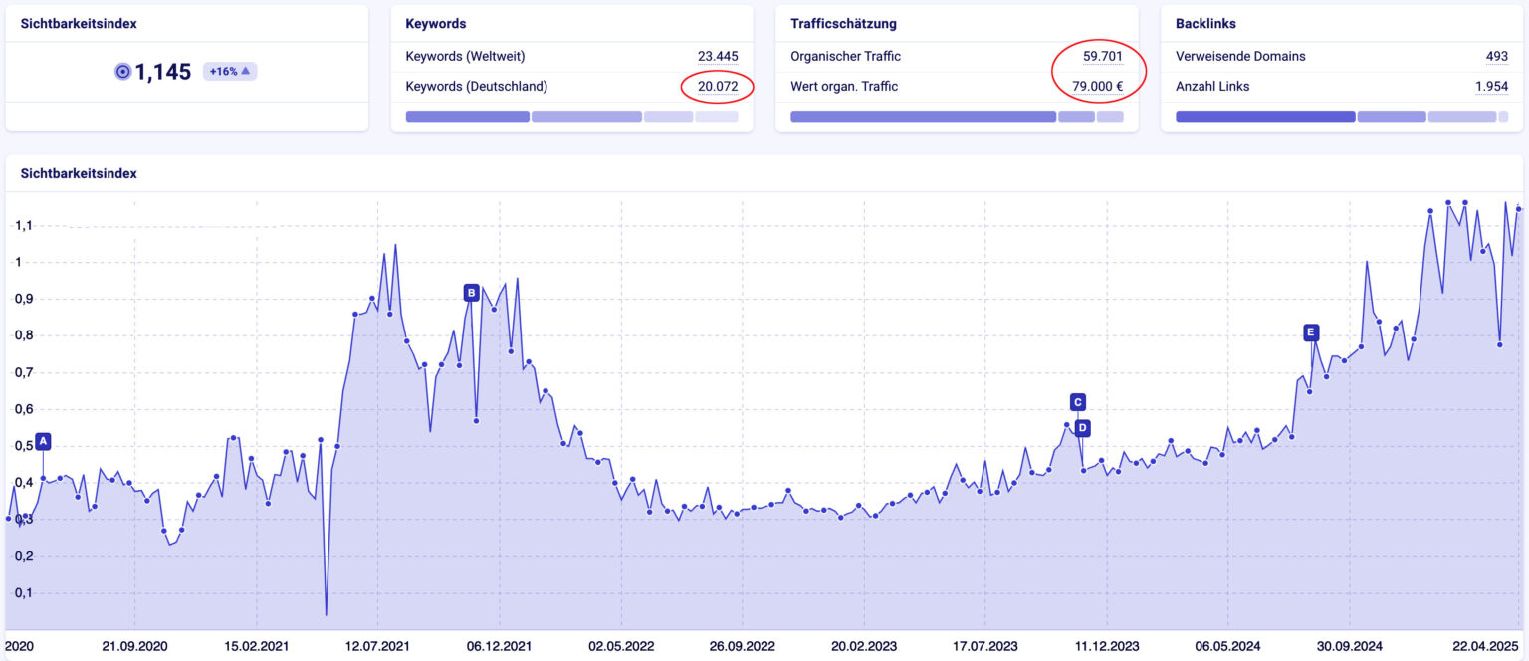Screen dimensions: 1529x661
Task: Click the Backlinks card heading
Action: [1205, 23]
